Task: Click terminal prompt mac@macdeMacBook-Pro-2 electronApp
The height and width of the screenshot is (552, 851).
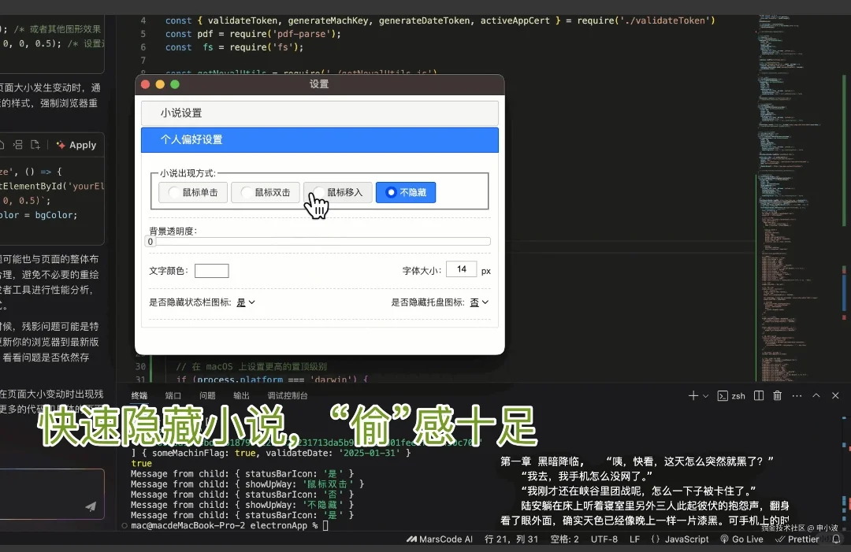Action: pyautogui.click(x=219, y=525)
